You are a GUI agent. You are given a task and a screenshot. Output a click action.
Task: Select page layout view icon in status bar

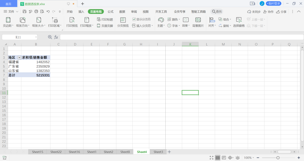[x=224, y=158]
